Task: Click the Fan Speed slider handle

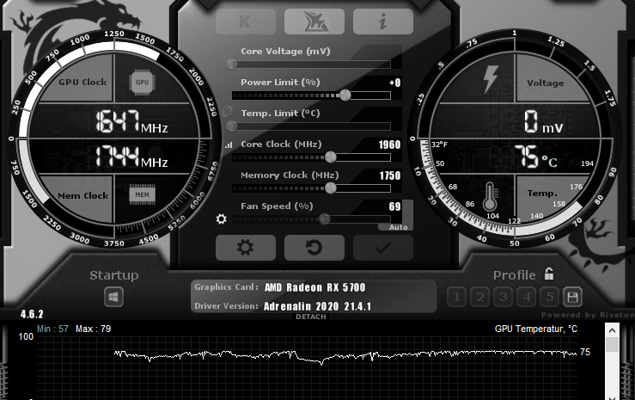Action: [325, 219]
